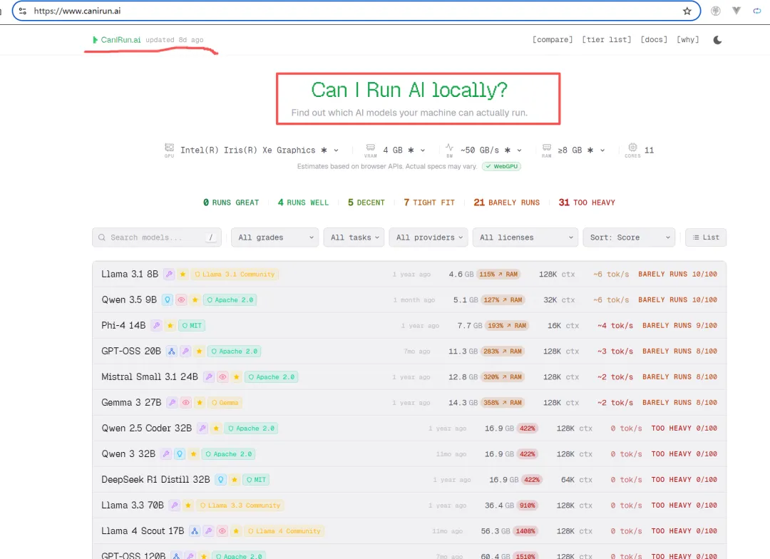This screenshot has height=559, width=770.
Task: Open the Qwen 3.5 9B model row
Action: click(409, 299)
